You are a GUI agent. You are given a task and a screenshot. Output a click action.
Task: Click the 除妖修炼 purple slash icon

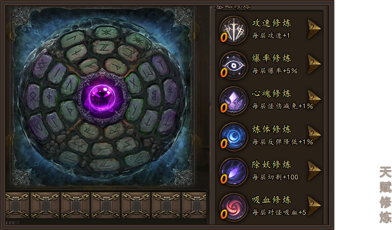234,172
